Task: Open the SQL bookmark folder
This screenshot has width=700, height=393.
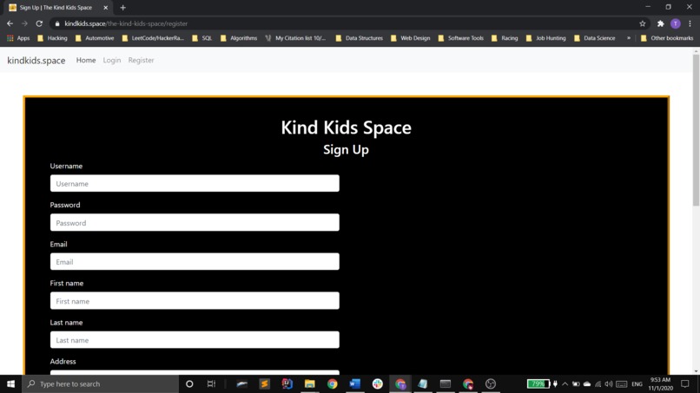Action: (x=201, y=38)
